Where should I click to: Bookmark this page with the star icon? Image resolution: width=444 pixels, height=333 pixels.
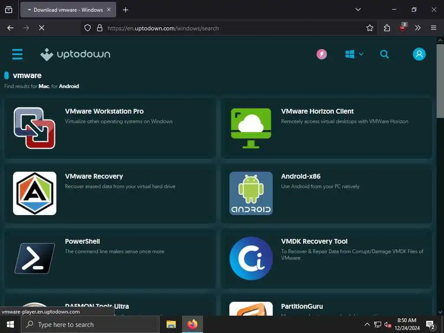pyautogui.click(x=369, y=28)
